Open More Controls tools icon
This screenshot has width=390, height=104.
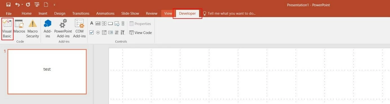point(123,33)
